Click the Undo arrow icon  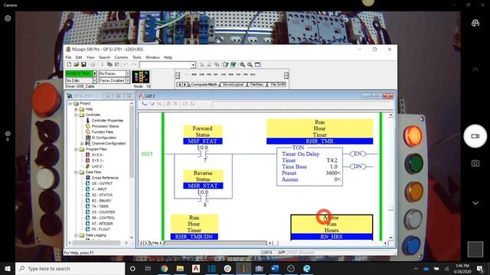(126, 64)
